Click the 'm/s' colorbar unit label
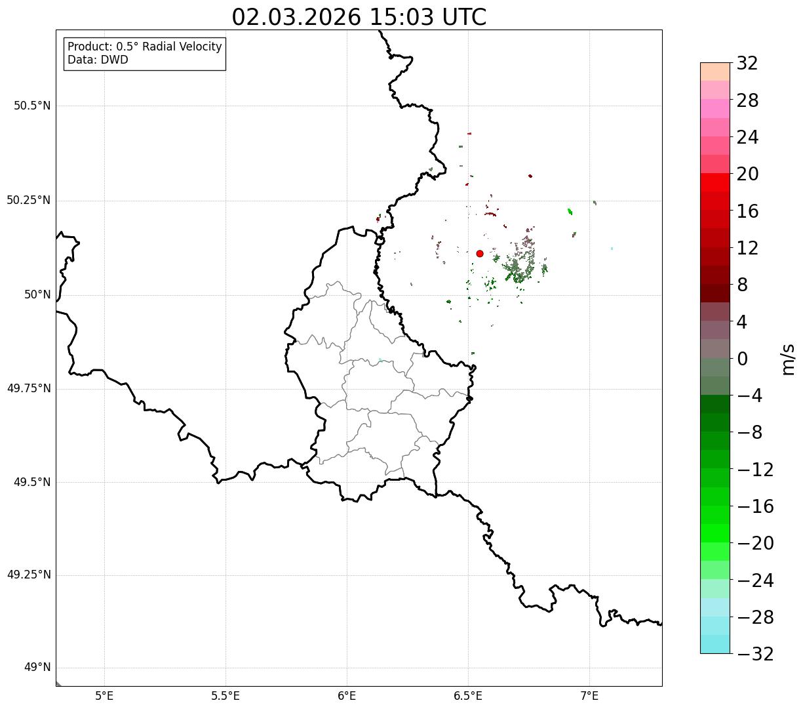803x709 pixels. tap(788, 359)
